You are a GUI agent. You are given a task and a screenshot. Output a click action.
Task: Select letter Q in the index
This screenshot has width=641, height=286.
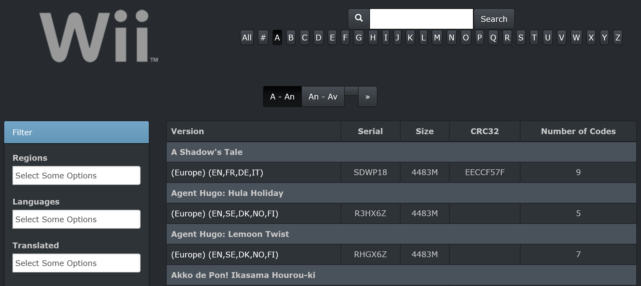point(493,37)
